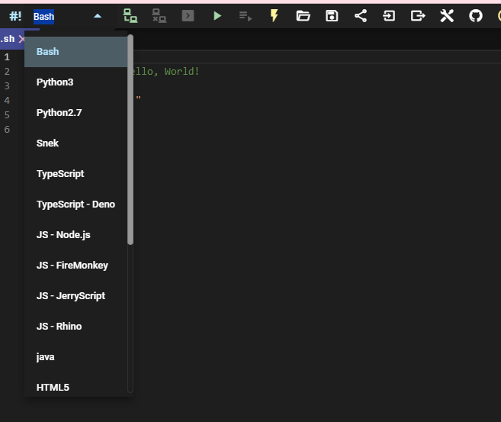The height and width of the screenshot is (422, 501).
Task: Run code with green play button
Action: point(217,16)
